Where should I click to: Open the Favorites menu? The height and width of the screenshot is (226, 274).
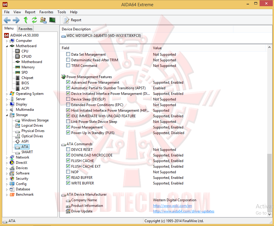pyautogui.click(x=46, y=12)
